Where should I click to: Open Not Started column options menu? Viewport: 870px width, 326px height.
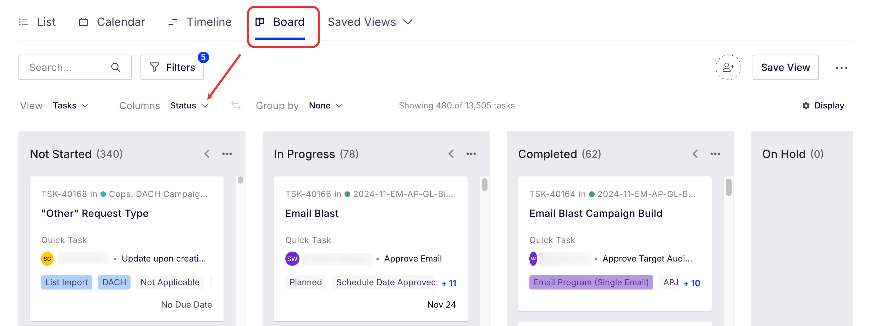pyautogui.click(x=227, y=154)
